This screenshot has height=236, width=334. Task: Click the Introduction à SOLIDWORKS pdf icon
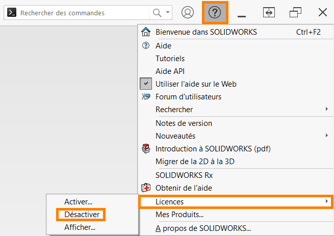pos(146,149)
